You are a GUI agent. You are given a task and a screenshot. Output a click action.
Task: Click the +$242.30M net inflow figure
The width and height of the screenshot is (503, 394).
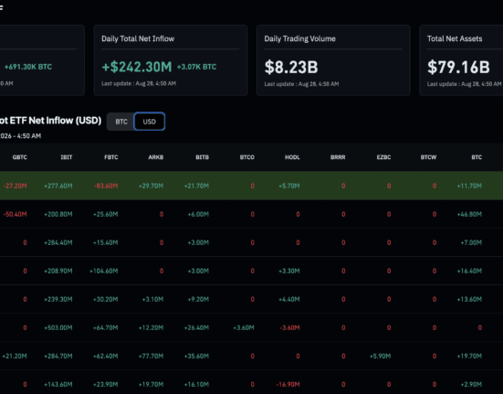click(137, 67)
